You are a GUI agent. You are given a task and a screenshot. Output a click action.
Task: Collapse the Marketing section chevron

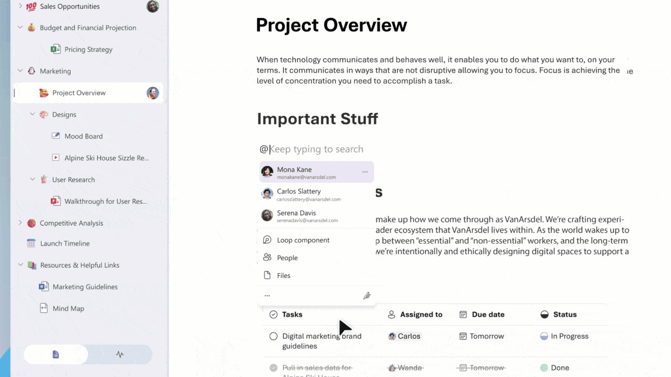[x=20, y=71]
